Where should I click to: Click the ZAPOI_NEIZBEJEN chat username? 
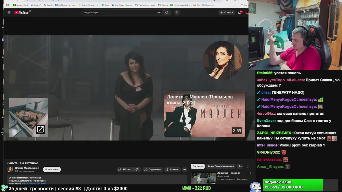click(274, 133)
